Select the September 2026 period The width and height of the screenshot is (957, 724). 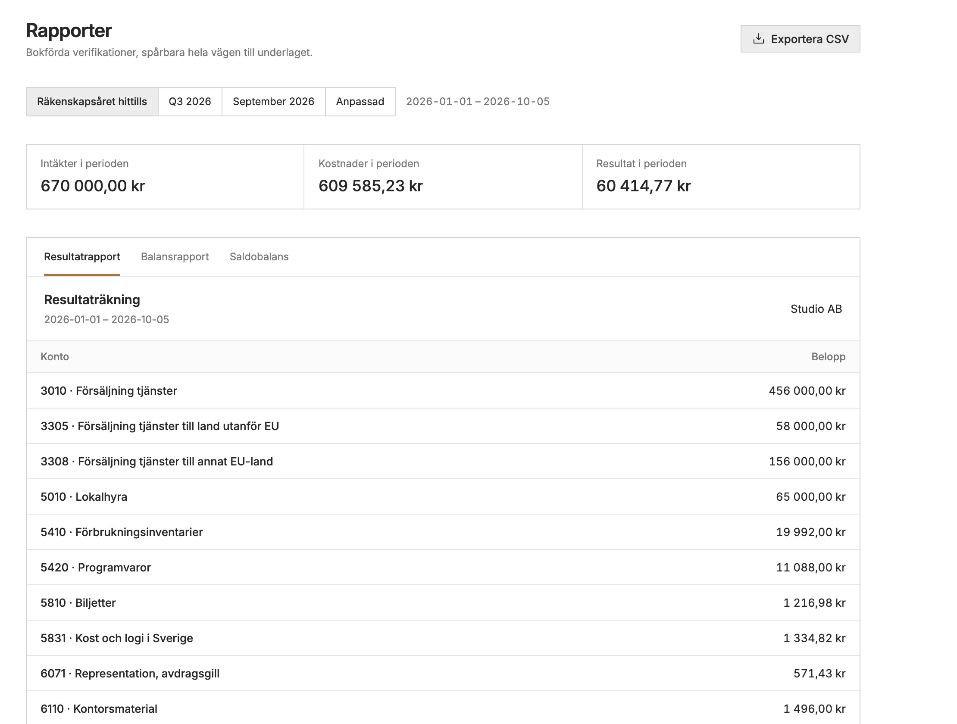[273, 102]
